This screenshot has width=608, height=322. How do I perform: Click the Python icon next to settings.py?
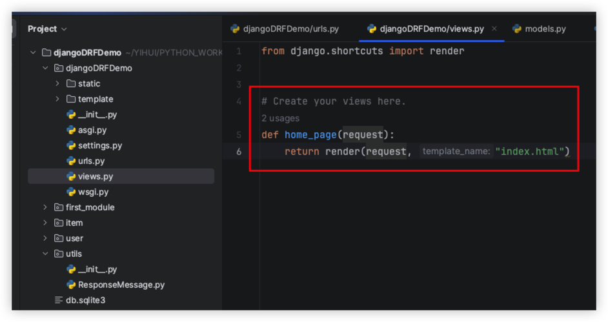[x=71, y=146]
